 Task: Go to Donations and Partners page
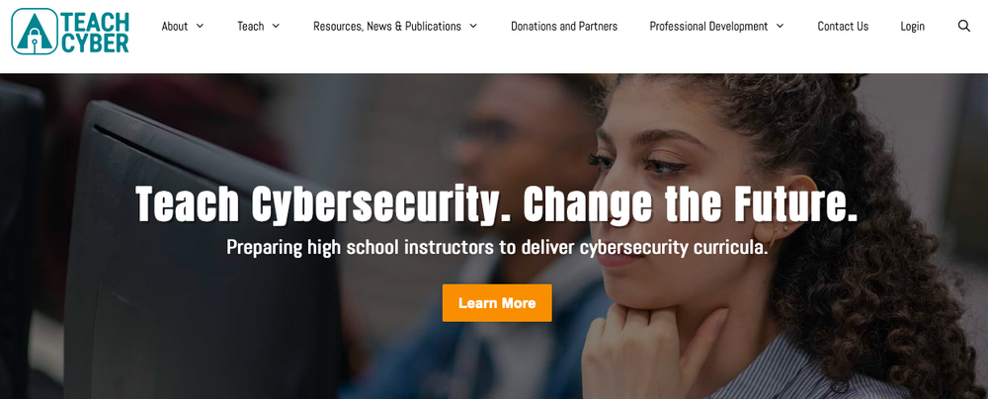pyautogui.click(x=564, y=27)
